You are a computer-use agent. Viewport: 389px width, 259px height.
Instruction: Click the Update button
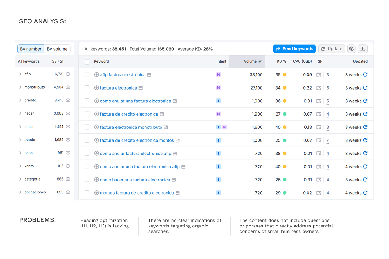331,49
